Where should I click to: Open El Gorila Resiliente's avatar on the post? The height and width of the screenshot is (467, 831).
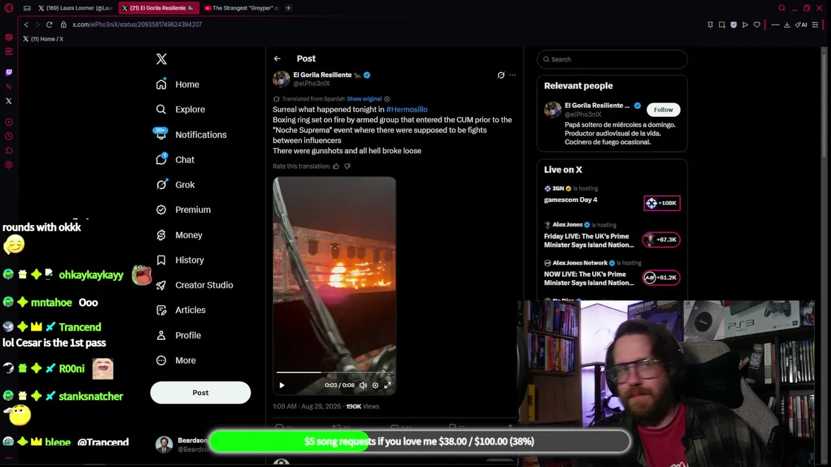tap(281, 79)
